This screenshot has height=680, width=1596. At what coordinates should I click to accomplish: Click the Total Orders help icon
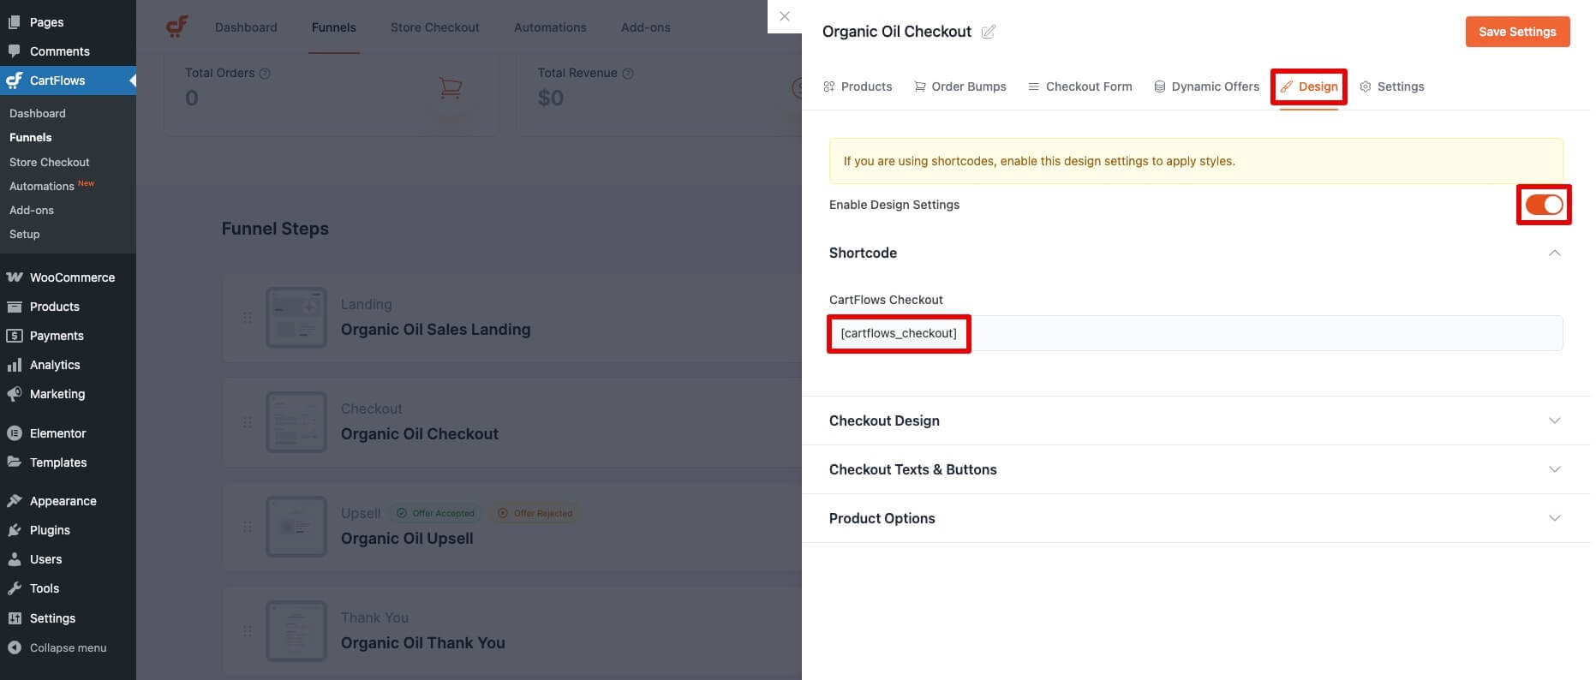(265, 74)
